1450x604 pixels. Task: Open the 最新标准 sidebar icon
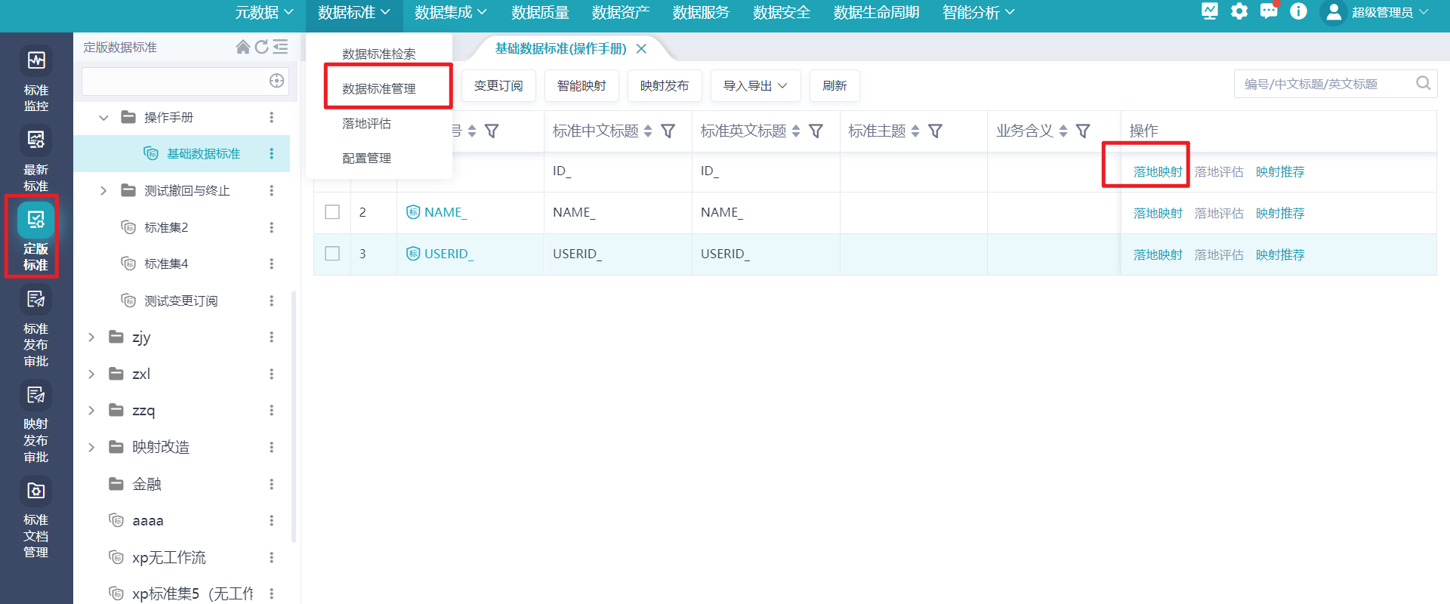pos(35,141)
